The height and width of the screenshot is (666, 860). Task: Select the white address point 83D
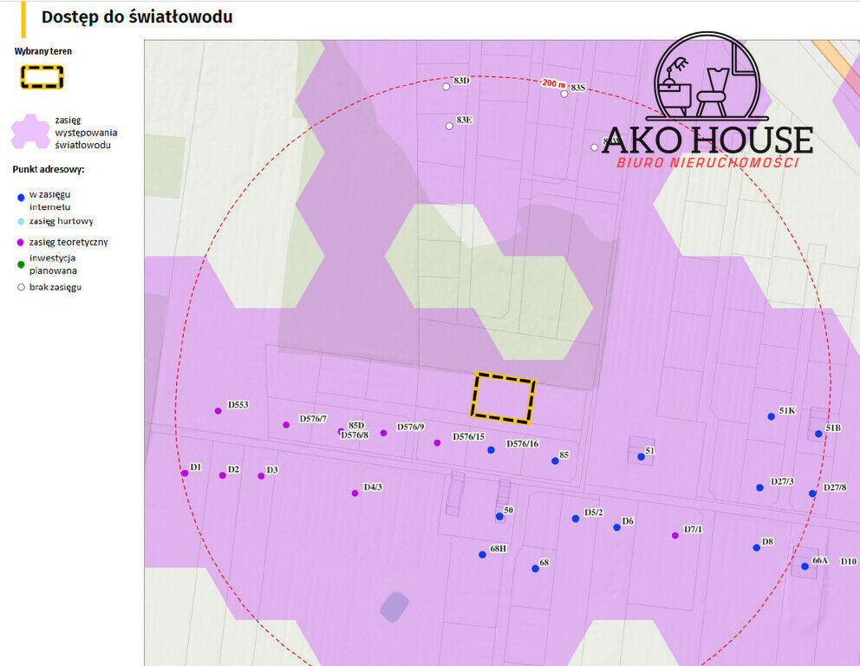(446, 87)
